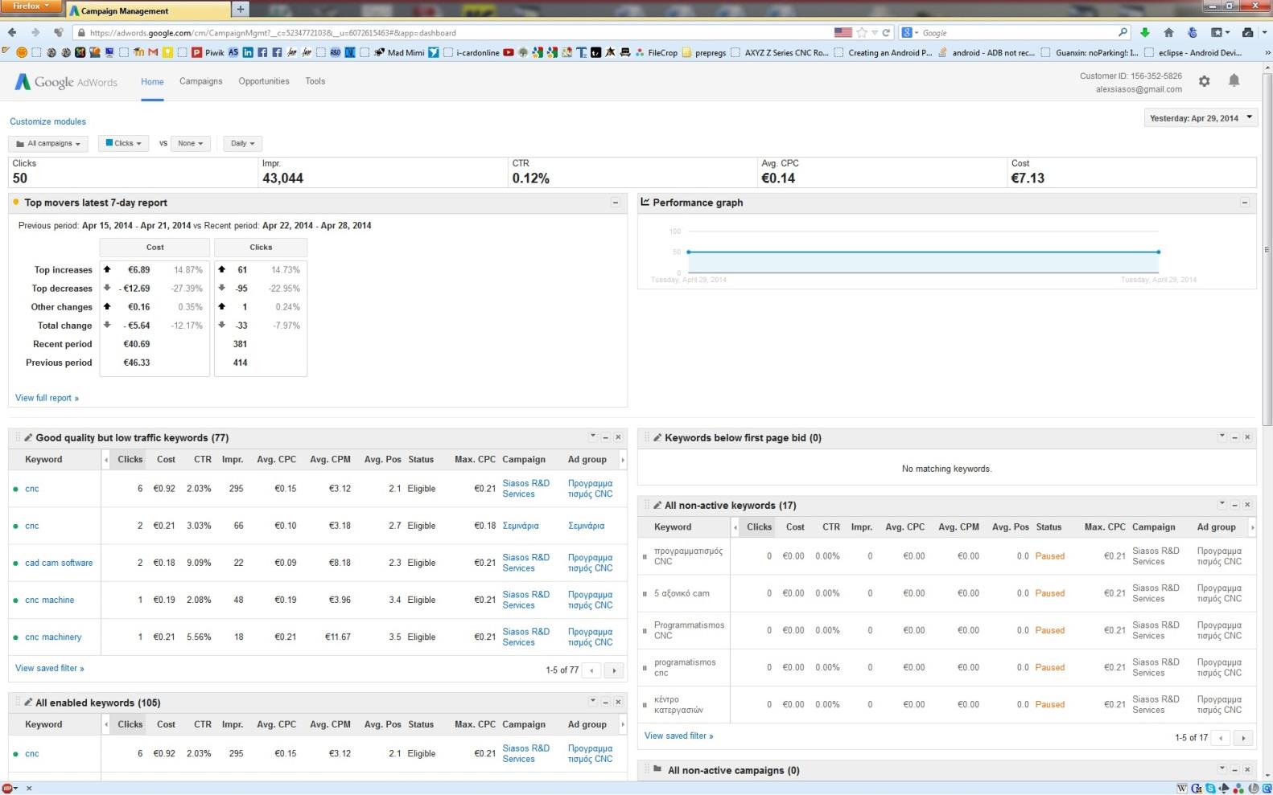Screen dimensions: 1273x795
Task: Open the Clicks metric dropdown
Action: point(123,143)
